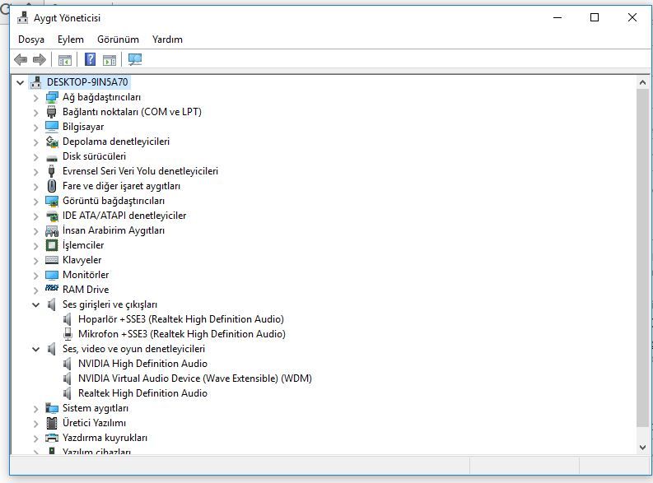
Task: Click the Bağlantı noktaları port icon
Action: [52, 112]
